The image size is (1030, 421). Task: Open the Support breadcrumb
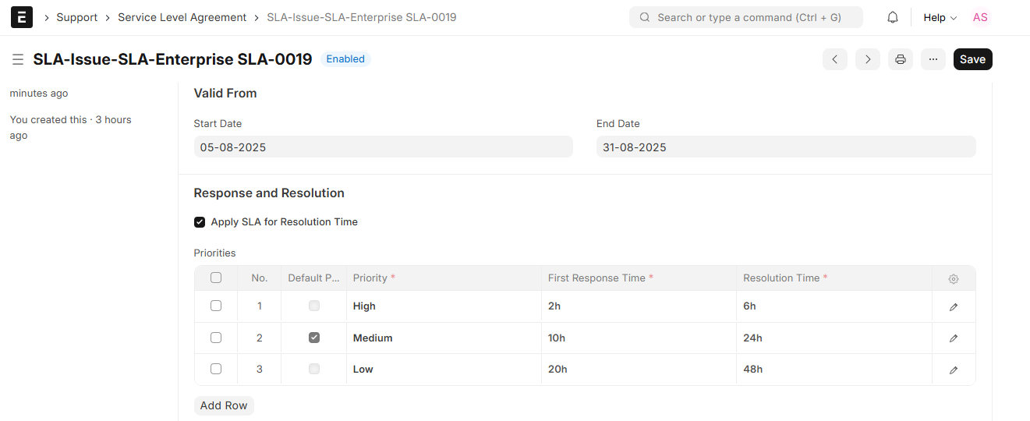77,17
